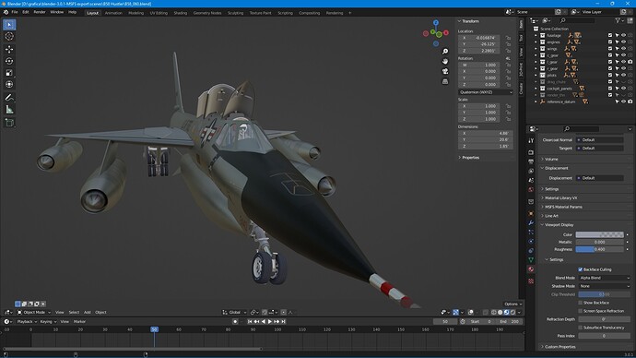Switch to the Modeling workspace tab
This screenshot has width=636, height=358.
click(x=135, y=13)
